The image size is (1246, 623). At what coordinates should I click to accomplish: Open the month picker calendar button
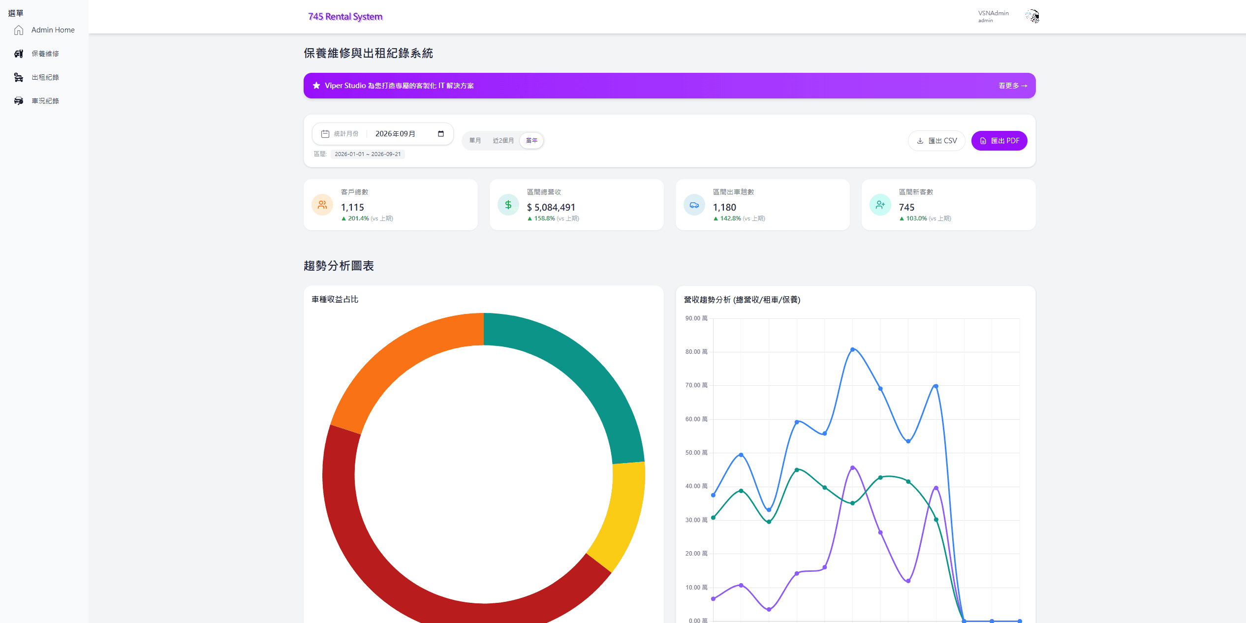[441, 134]
